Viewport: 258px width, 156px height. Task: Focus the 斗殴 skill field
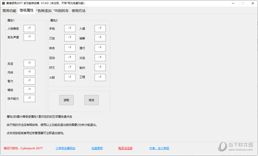(x=70, y=77)
